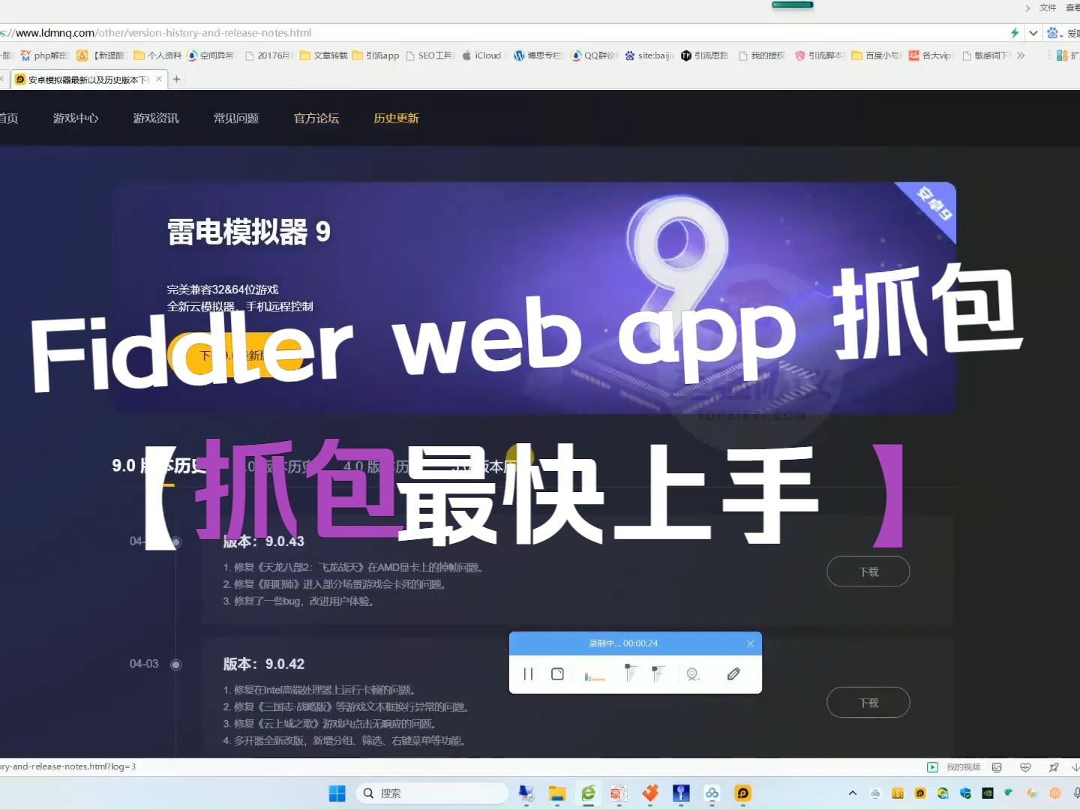The height and width of the screenshot is (810, 1080).
Task: Open the 文章转载 bookmark folder
Action: [324, 55]
